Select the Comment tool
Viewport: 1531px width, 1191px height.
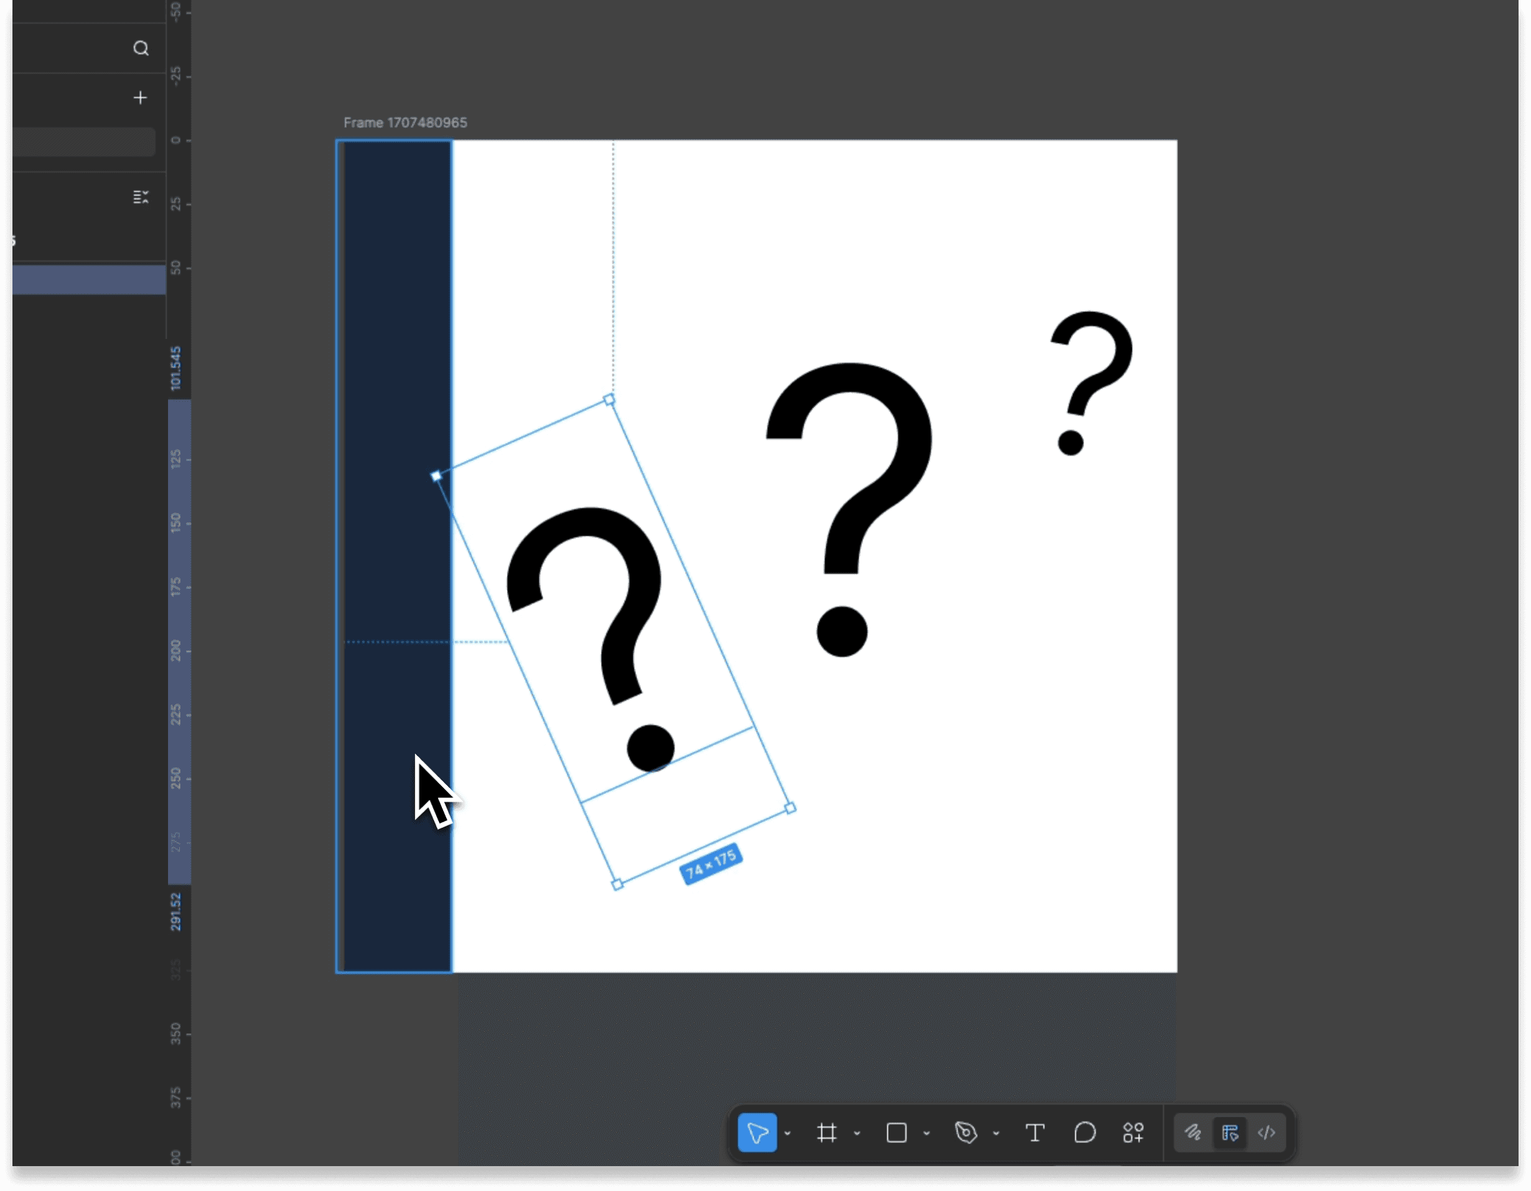coord(1084,1132)
